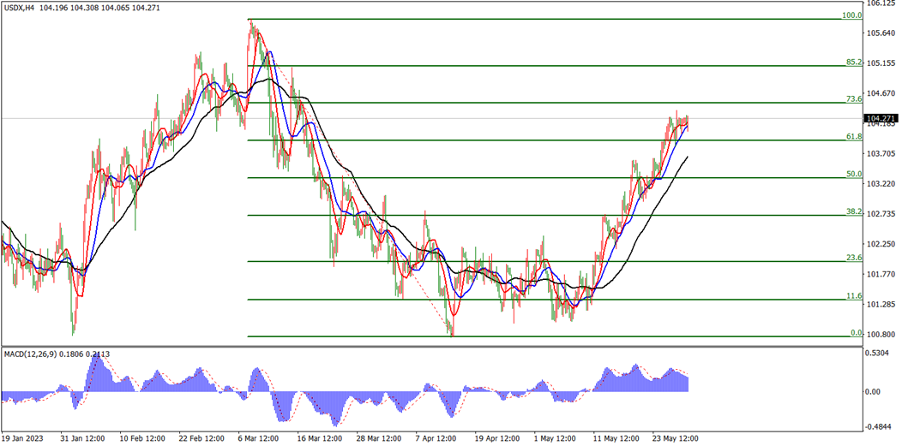Image resolution: width=902 pixels, height=446 pixels.
Task: Click the 0.0 Fibonacci level label
Action: click(856, 333)
